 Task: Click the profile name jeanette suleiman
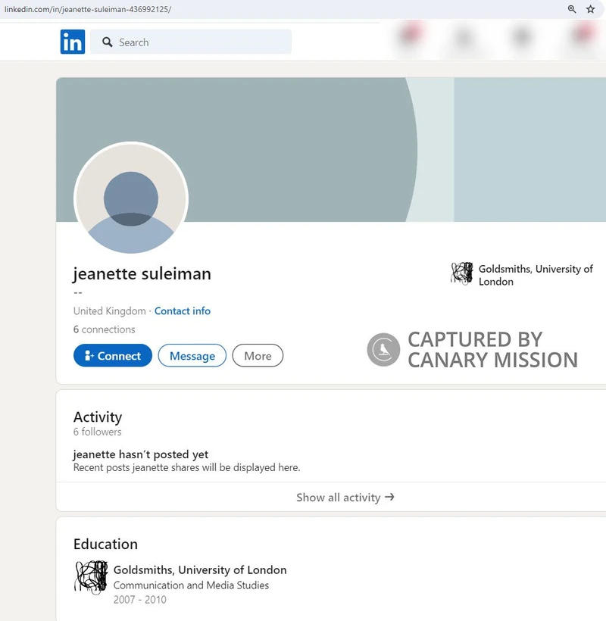[142, 274]
